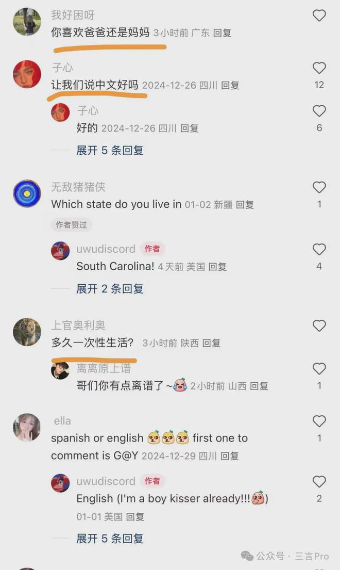Viewport: 340px width, 570px height.
Task: Open the tiger avatar of 上官奥利奥
Action: (x=27, y=332)
